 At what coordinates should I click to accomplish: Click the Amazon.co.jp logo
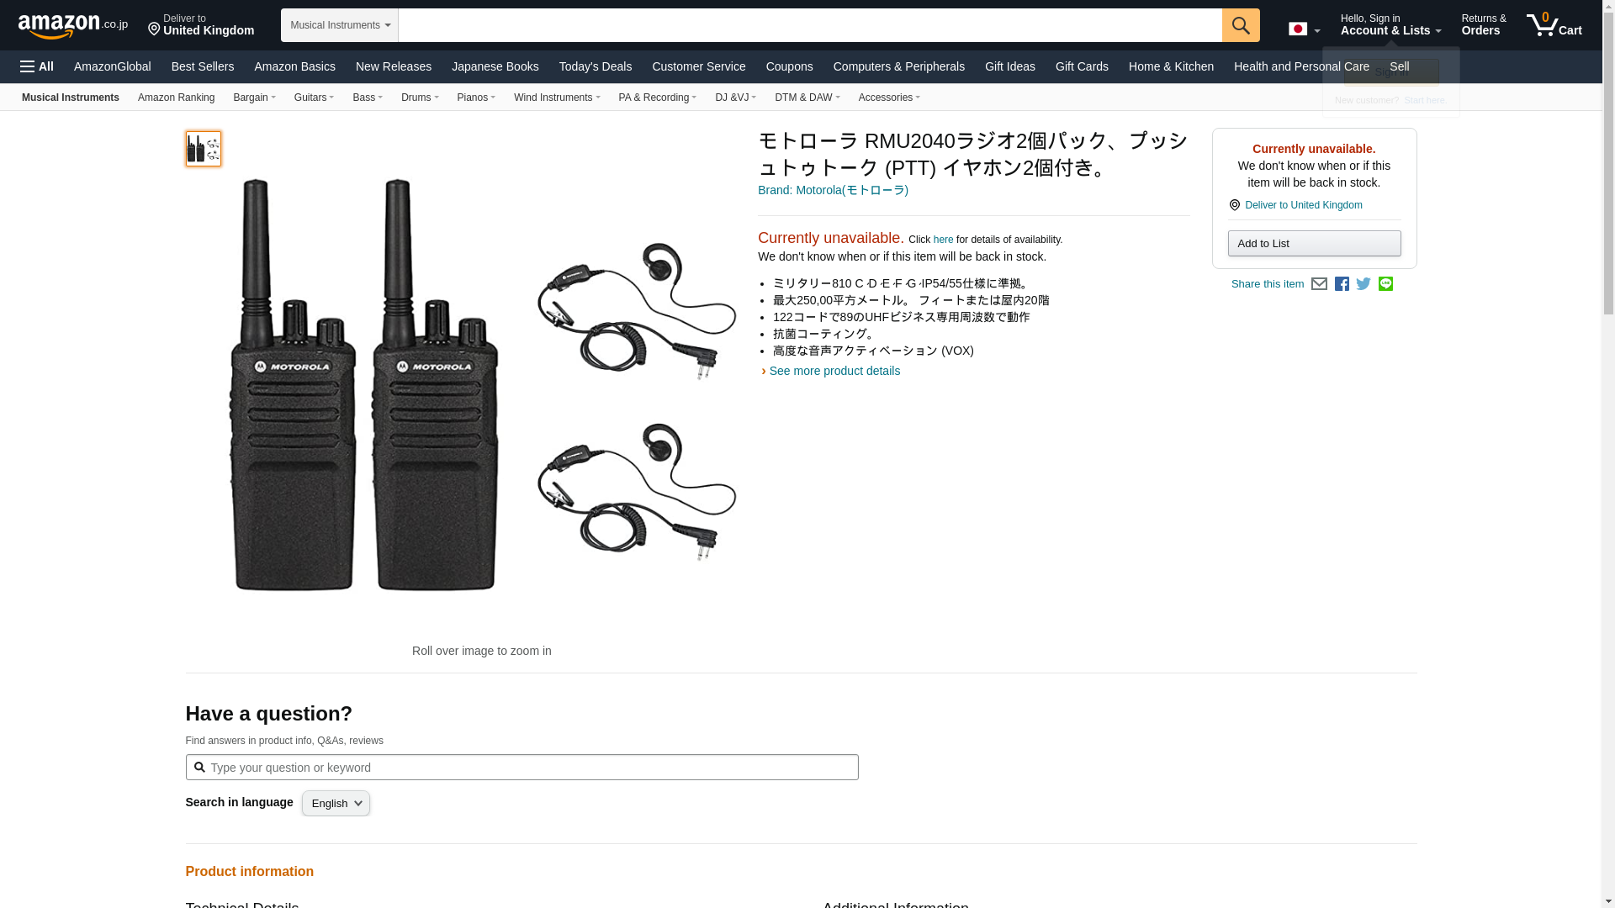[73, 26]
